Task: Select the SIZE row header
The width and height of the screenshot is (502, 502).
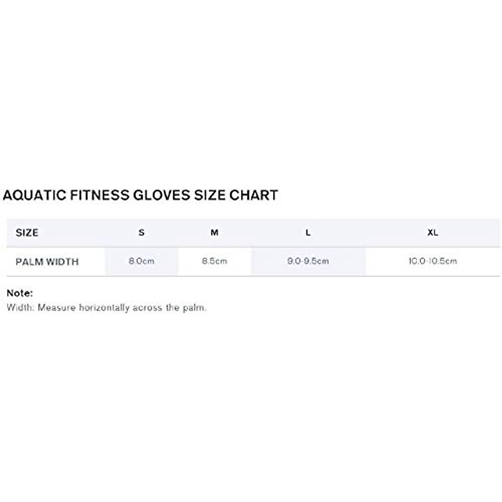Action: (27, 233)
